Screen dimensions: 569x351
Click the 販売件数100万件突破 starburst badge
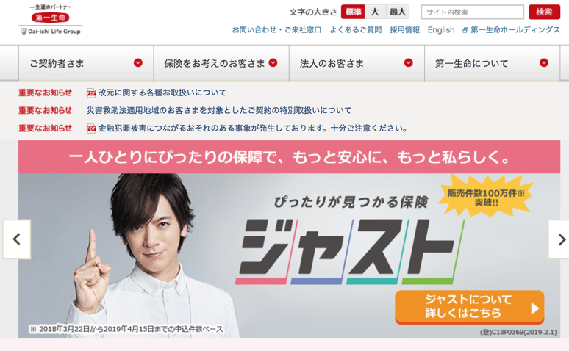486,198
